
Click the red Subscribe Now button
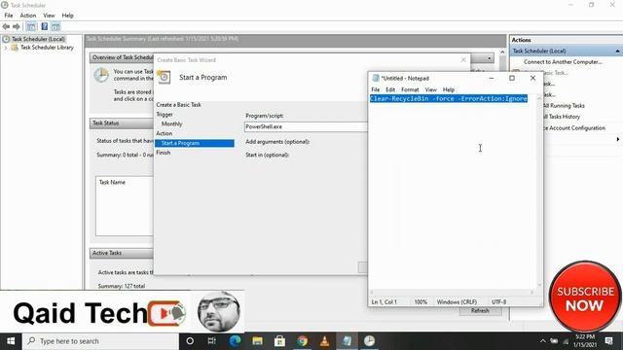click(x=585, y=297)
